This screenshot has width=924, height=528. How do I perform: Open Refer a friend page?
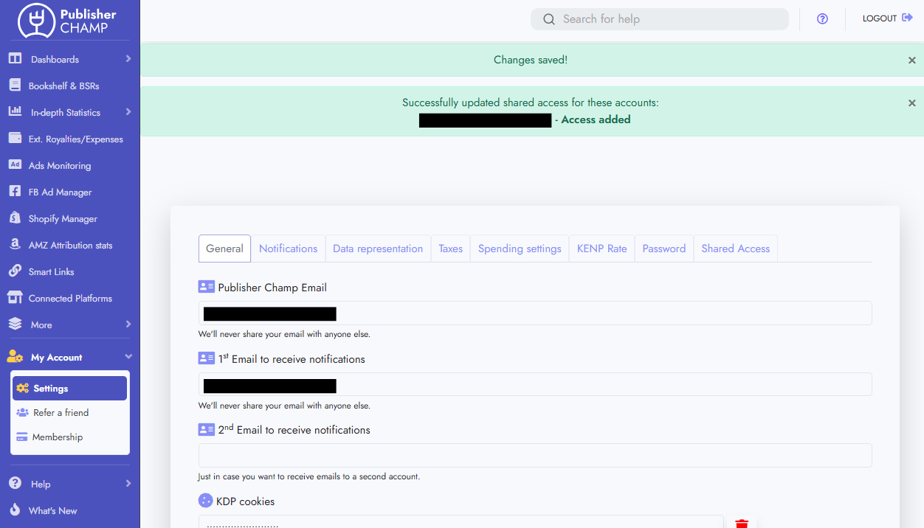(x=61, y=413)
